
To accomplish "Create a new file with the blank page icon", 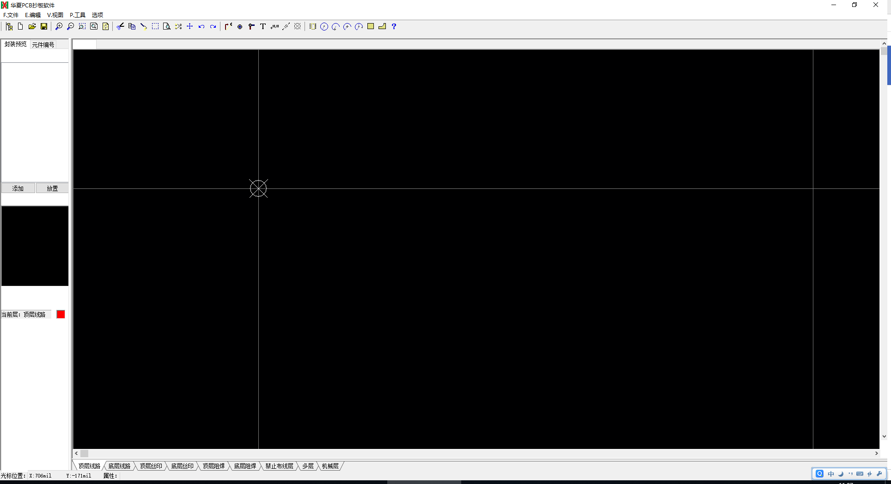I will click(20, 26).
